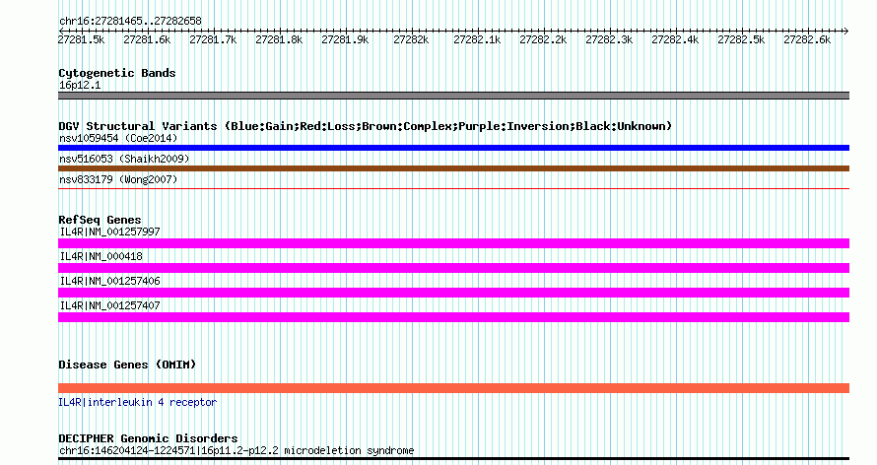877x465 pixels.
Task: Click the 27281.8k ruler tick label
Action: [x=279, y=39]
